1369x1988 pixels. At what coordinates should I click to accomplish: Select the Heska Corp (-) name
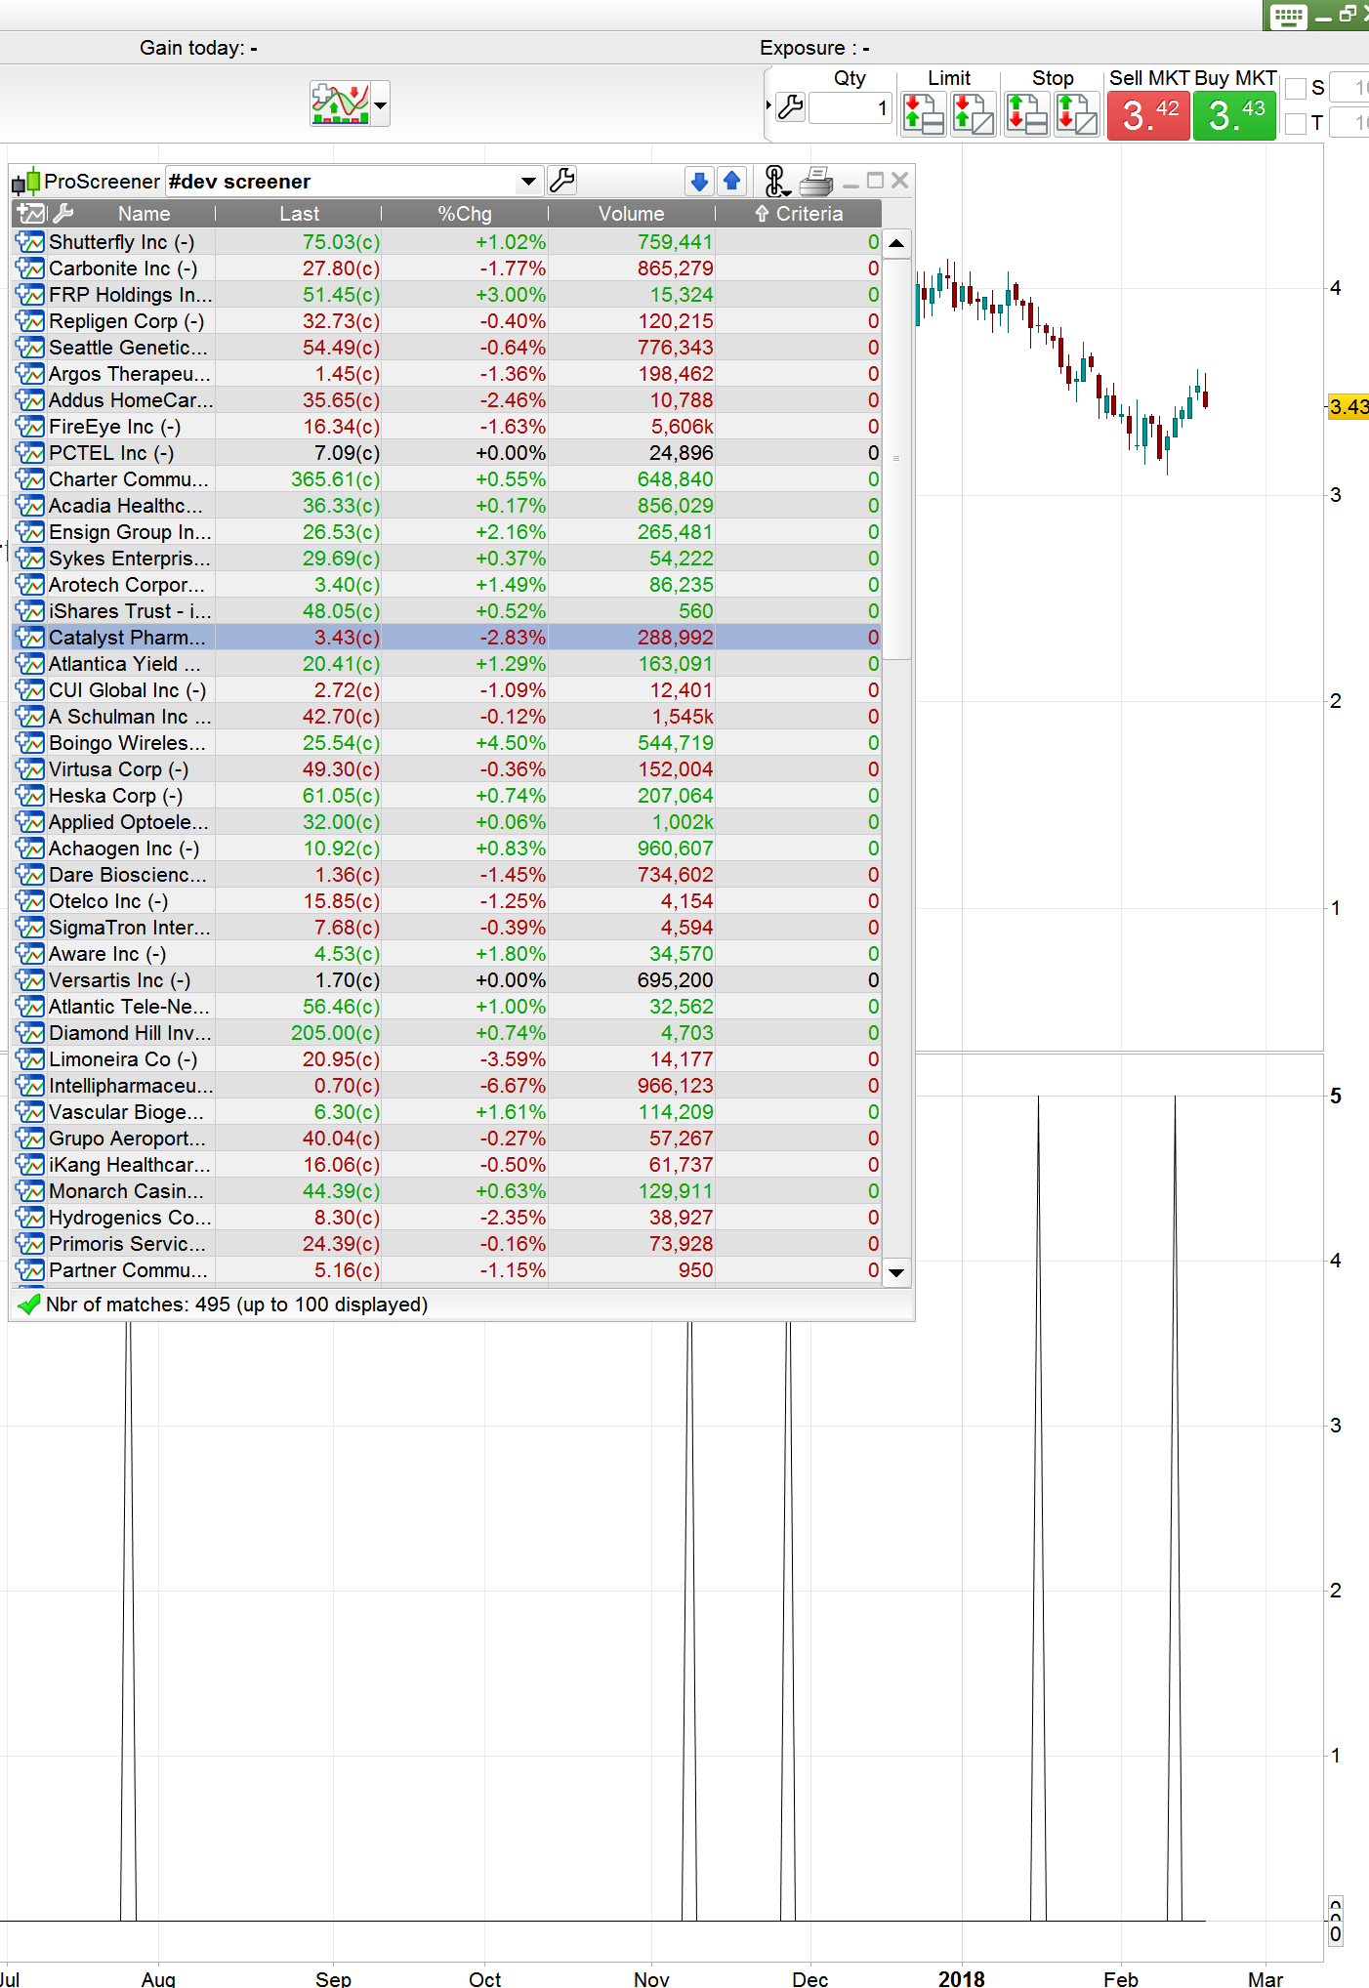pyautogui.click(x=116, y=796)
